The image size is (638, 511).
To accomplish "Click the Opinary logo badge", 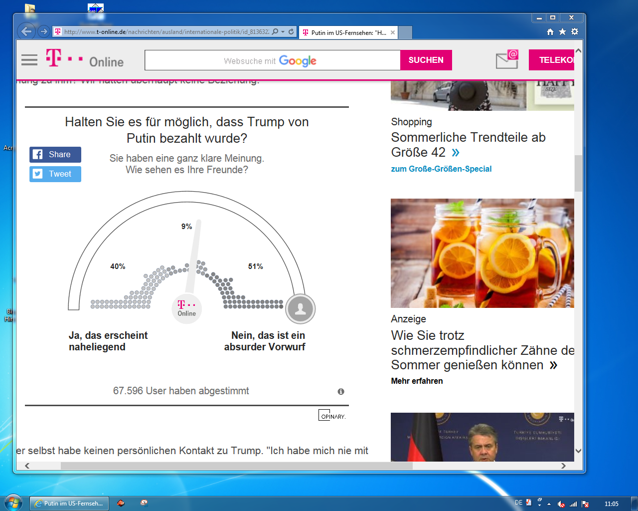I will click(x=332, y=415).
